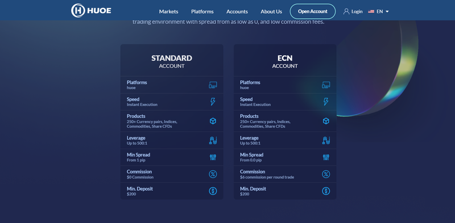Click the Login link
The width and height of the screenshot is (455, 223).
pyautogui.click(x=357, y=11)
